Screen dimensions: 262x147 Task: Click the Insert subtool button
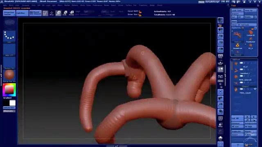[x=237, y=135]
